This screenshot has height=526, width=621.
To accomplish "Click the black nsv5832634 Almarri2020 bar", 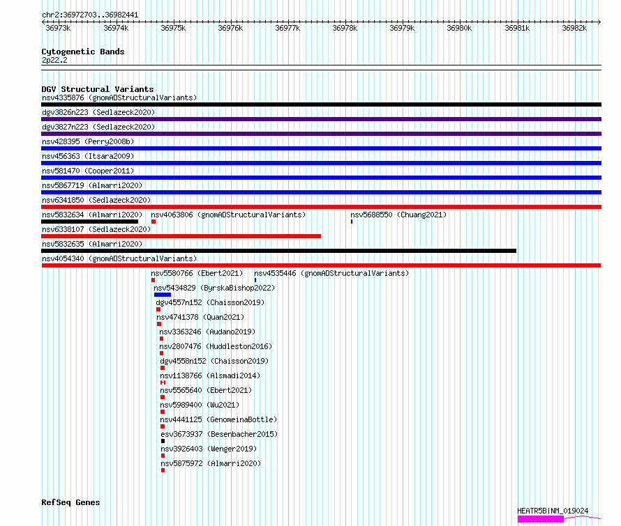I will click(90, 222).
